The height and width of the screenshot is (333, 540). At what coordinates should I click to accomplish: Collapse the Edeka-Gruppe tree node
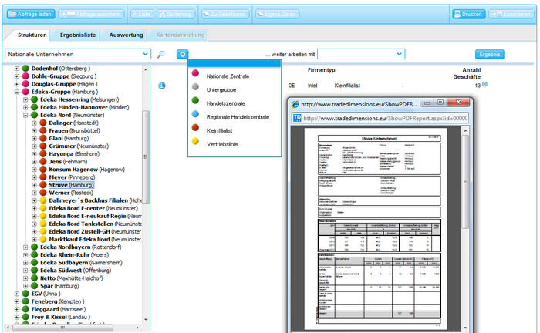point(16,92)
